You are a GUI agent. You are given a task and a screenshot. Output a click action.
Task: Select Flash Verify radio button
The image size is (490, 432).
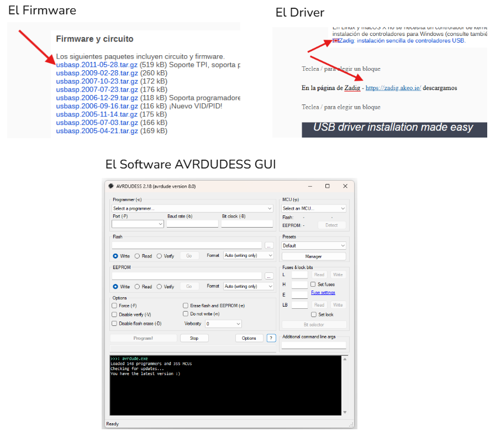[159, 256]
